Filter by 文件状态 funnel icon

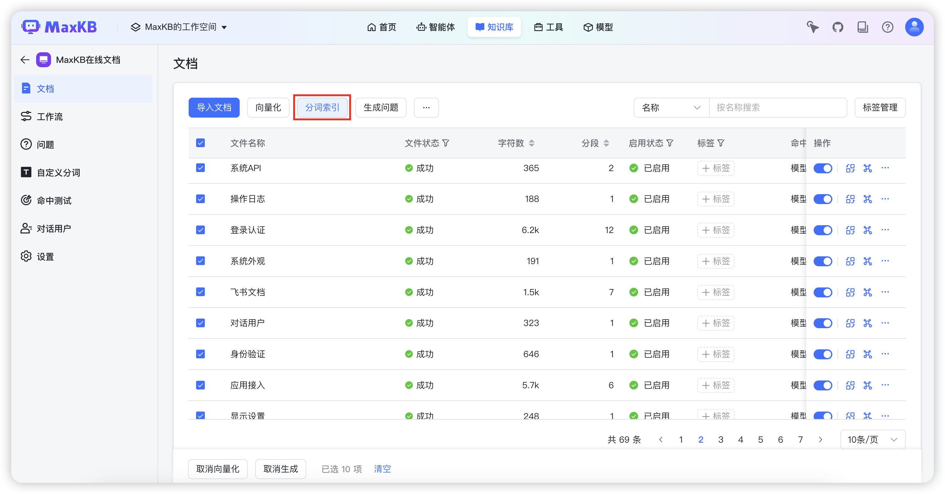tap(446, 143)
